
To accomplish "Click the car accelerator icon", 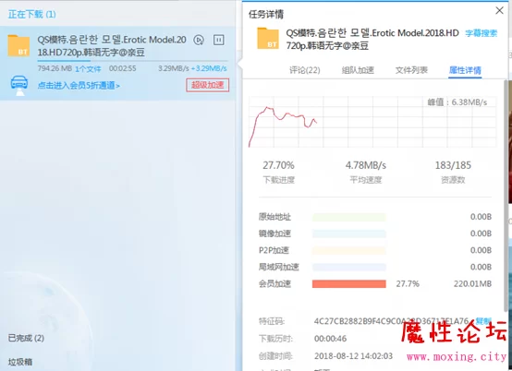I will click(x=19, y=86).
